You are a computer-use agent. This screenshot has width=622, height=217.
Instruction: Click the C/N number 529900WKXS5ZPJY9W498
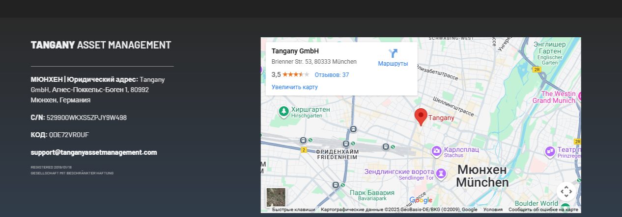86,118
